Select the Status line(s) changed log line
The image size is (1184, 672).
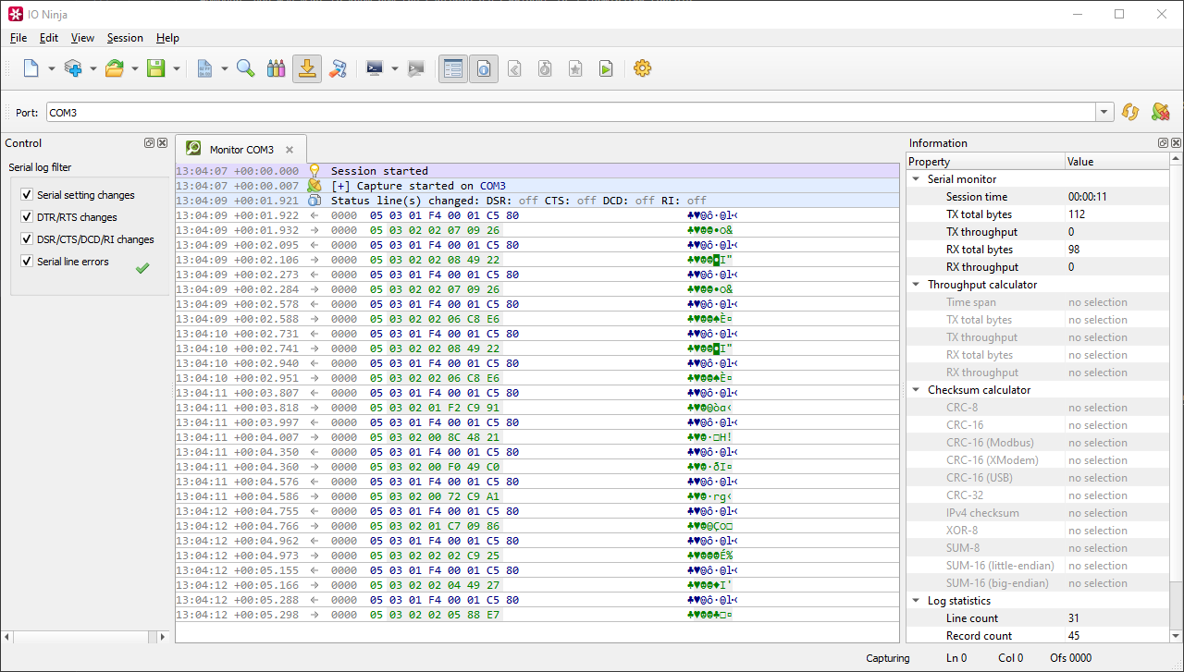[536, 201]
